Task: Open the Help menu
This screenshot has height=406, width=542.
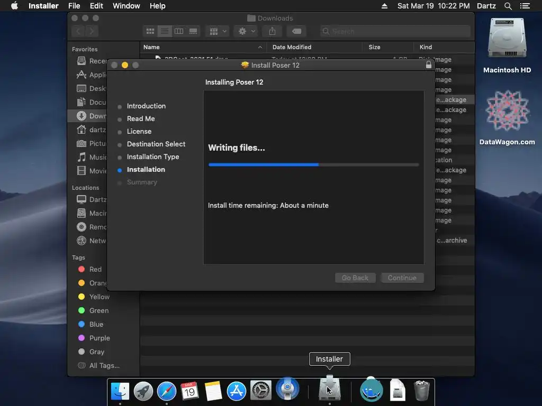Action: tap(157, 6)
